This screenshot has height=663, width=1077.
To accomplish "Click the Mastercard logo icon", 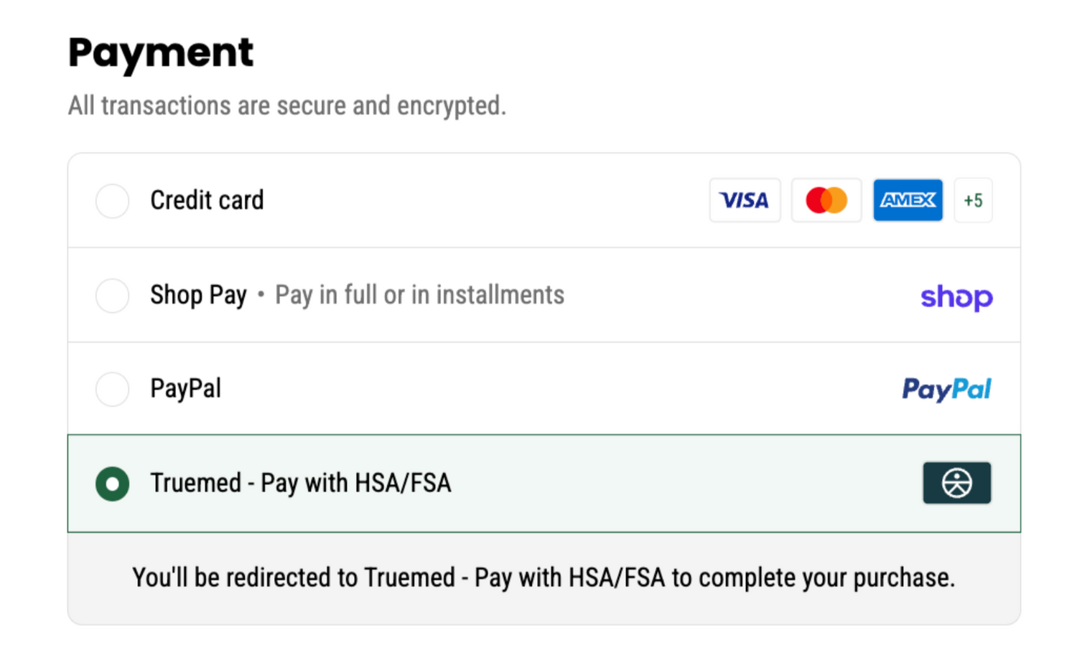I will tap(826, 200).
